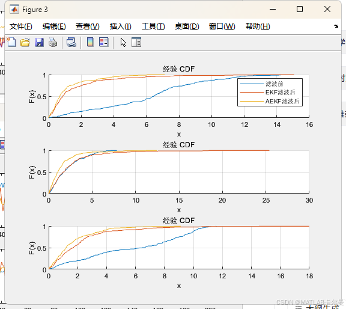The image size is (346, 309).
Task: Select the EKF滤波后 legend entry
Action: (267, 93)
